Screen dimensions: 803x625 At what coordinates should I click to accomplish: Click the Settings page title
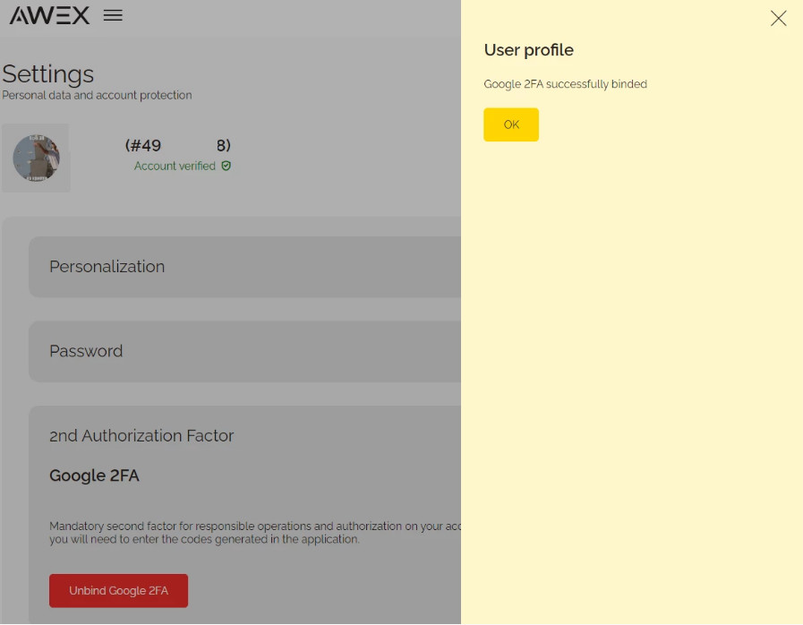click(x=48, y=73)
